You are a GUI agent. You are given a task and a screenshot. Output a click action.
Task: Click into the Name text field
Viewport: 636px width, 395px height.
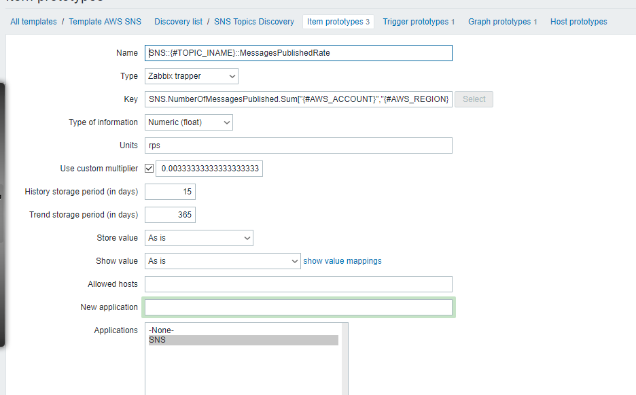coord(298,53)
